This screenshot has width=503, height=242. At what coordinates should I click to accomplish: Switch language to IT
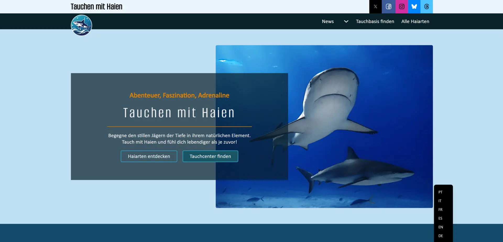tap(440, 201)
